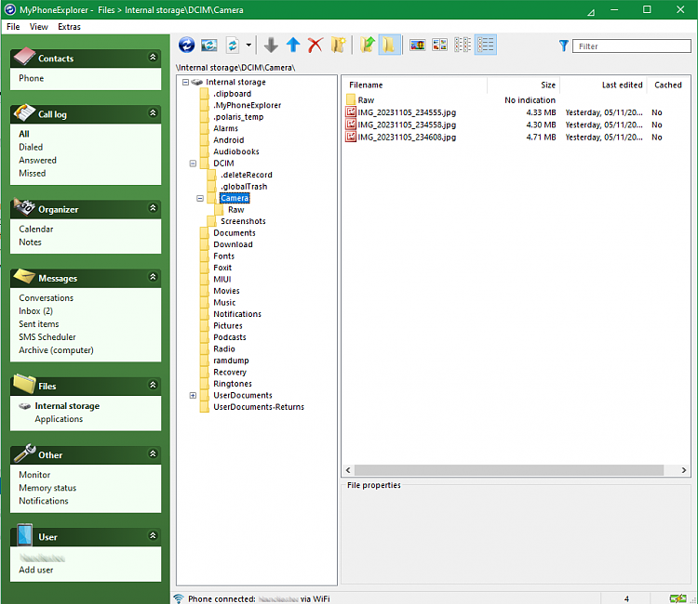698x604 pixels.
Task: Click the horizontal scrollbar left arrow
Action: (348, 470)
